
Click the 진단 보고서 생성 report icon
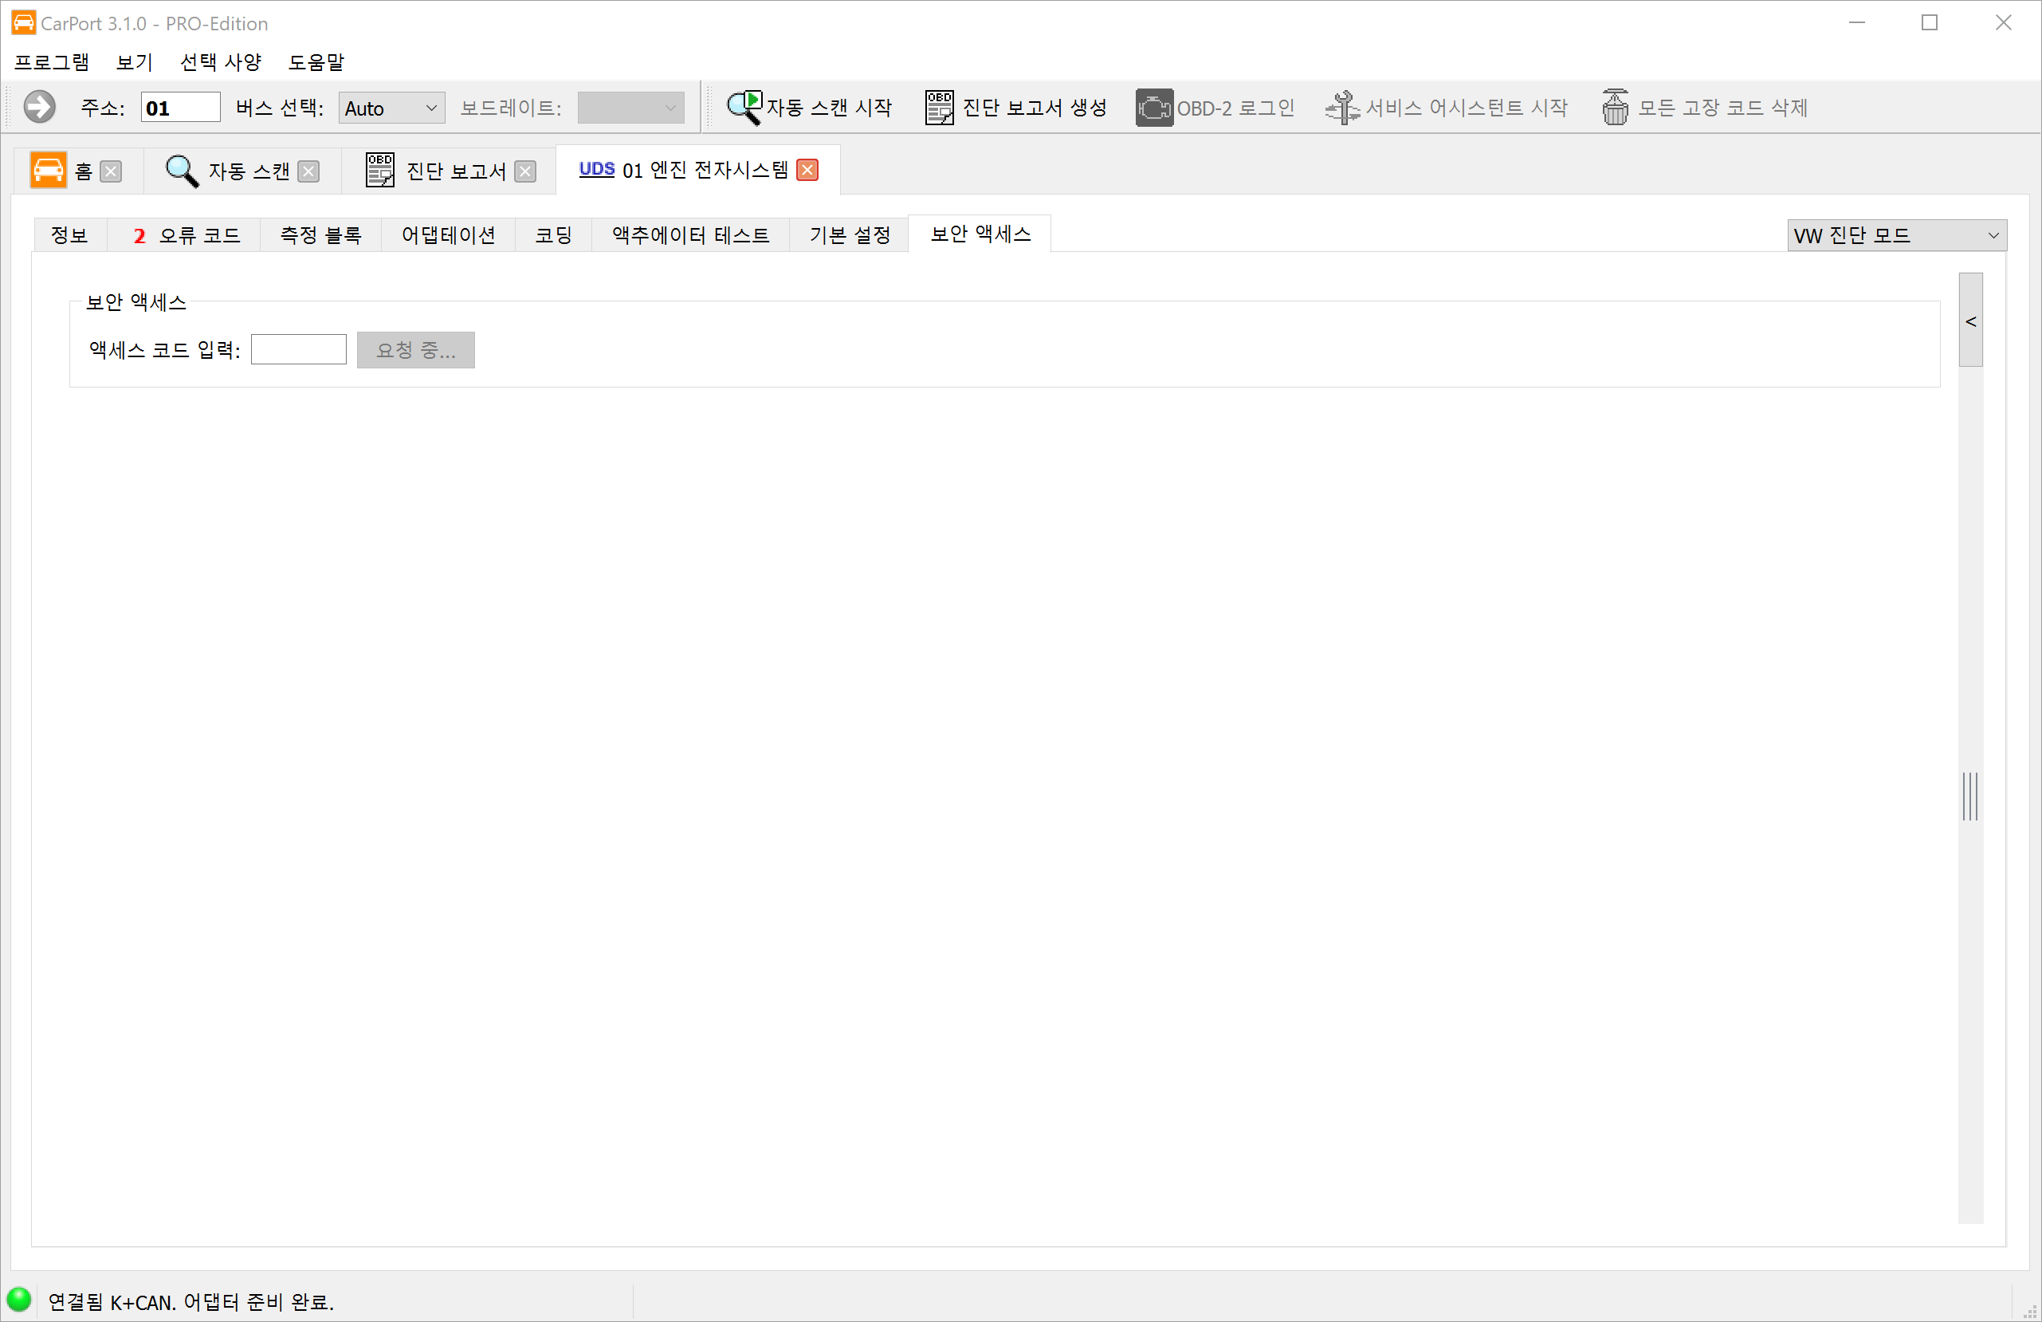point(939,108)
